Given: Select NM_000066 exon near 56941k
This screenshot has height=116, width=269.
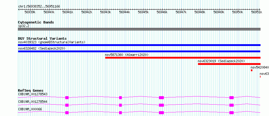Looking at the screenshot, I should coord(67,113).
